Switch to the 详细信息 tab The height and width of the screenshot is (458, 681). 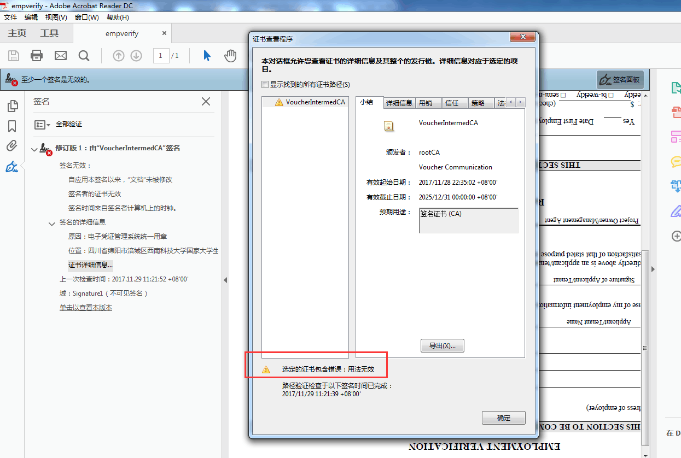pyautogui.click(x=399, y=103)
